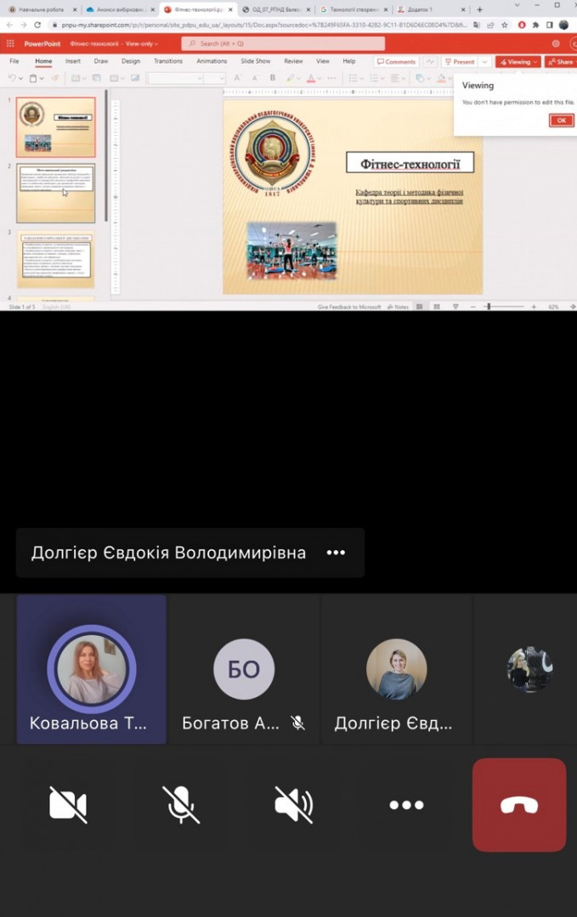The image size is (577, 917).
Task: Switch to the Transitions ribbon tab
Action: [168, 61]
